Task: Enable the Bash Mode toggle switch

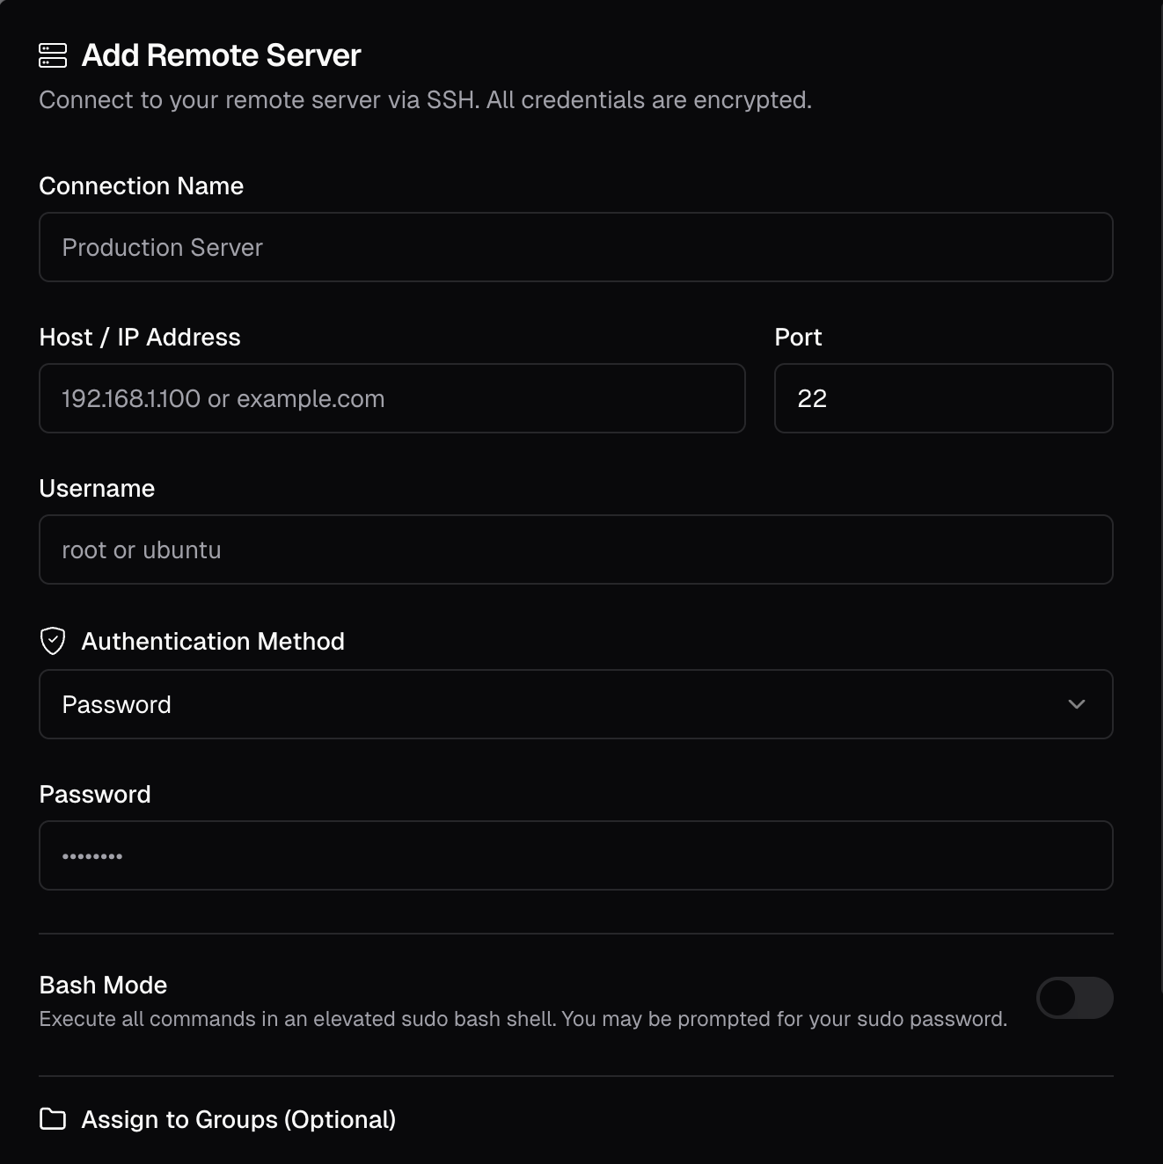Action: click(x=1074, y=998)
